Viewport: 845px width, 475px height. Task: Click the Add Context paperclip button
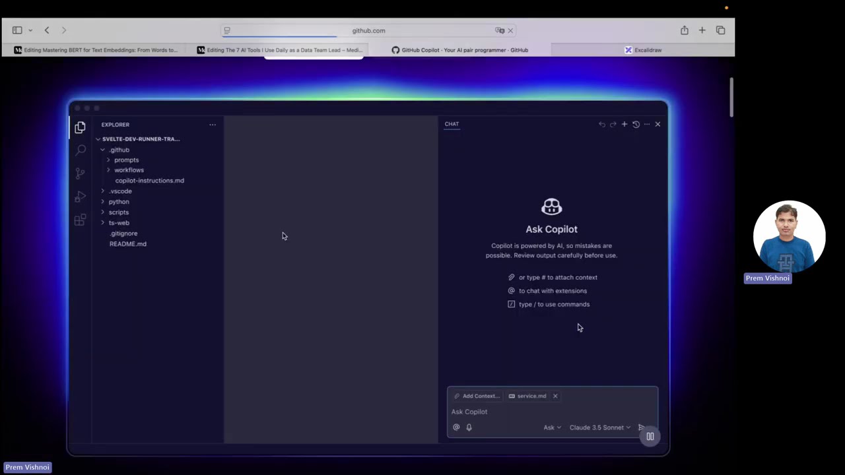477,396
